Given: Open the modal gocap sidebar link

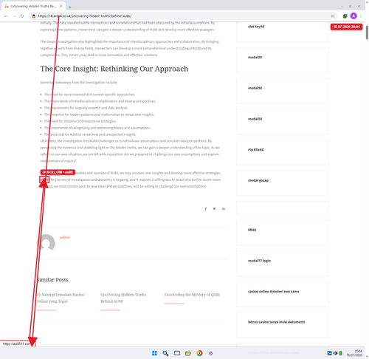Looking at the screenshot, I should pos(258,180).
